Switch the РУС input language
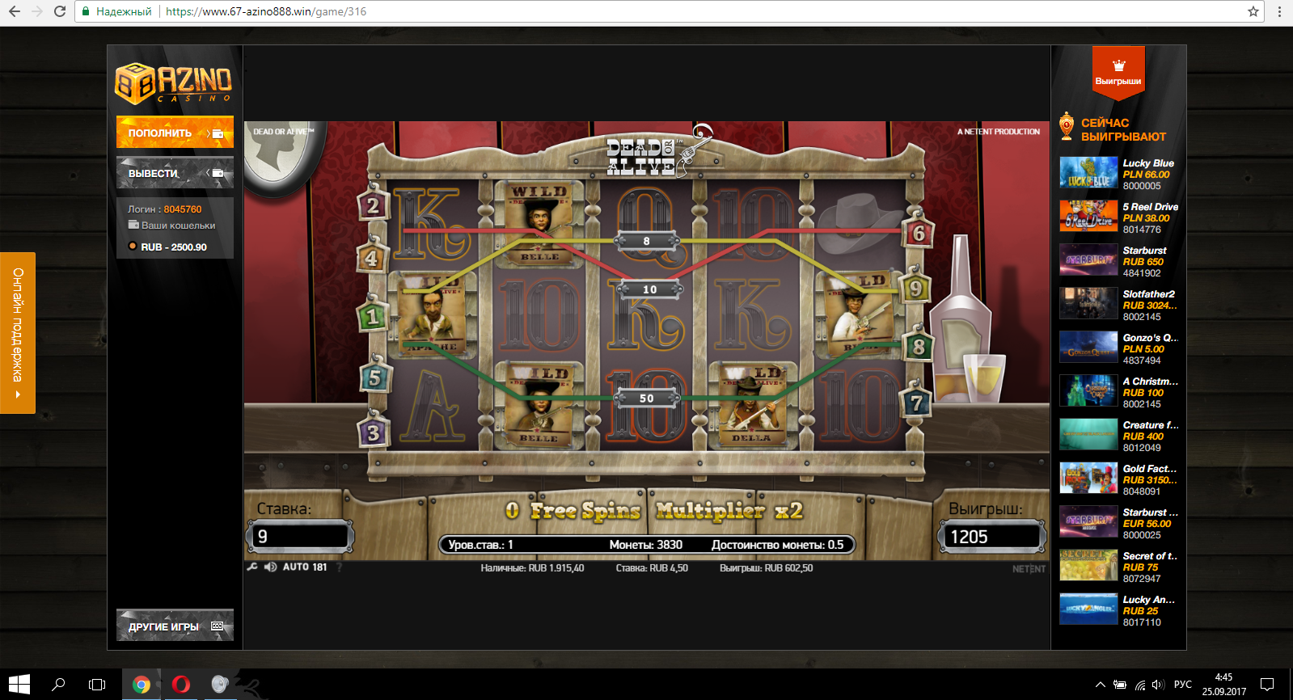The image size is (1293, 700). click(1183, 685)
